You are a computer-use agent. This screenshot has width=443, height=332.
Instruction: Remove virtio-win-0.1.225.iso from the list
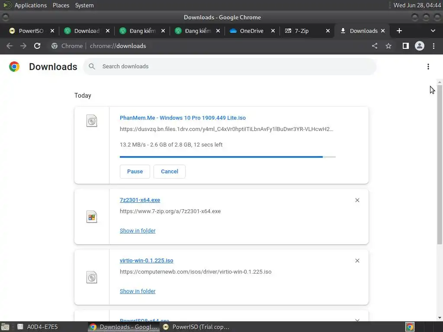(357, 261)
